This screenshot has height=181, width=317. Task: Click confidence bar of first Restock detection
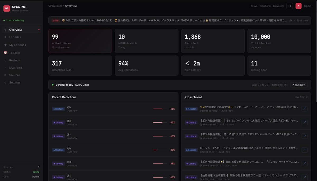pos(160,109)
